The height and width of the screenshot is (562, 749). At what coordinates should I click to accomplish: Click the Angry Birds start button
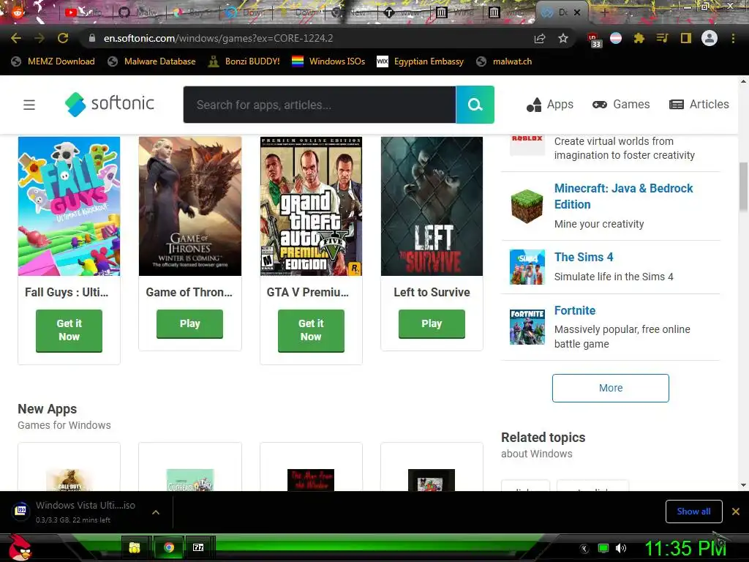click(x=19, y=547)
